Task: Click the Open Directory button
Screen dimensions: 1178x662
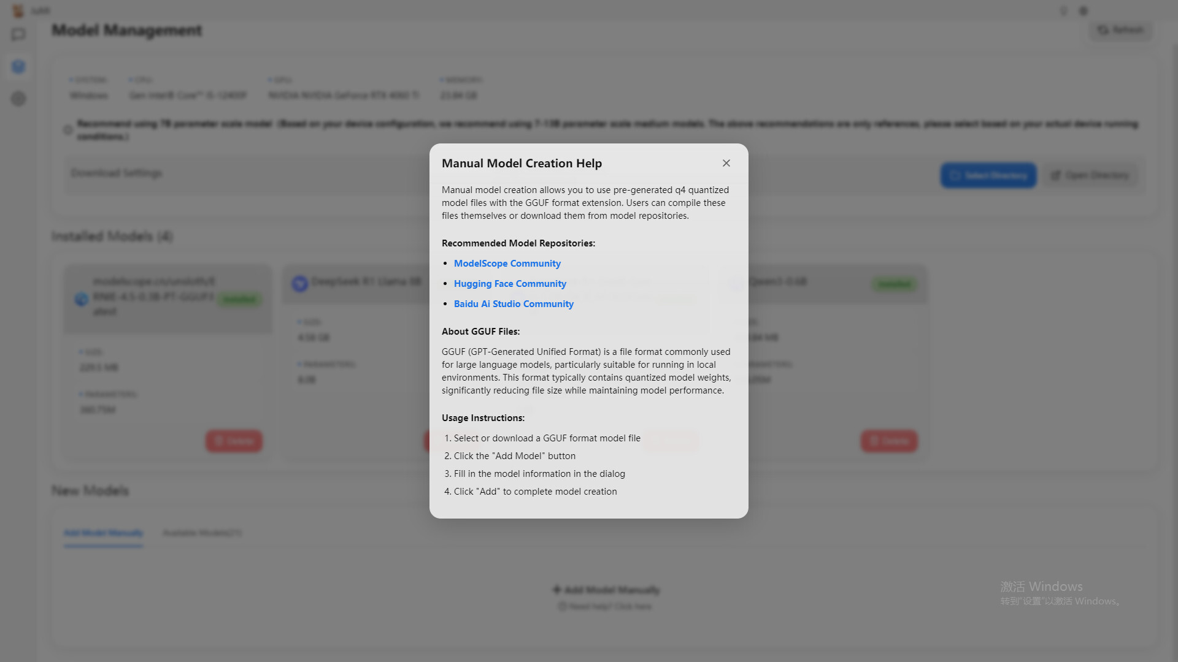Action: [1091, 175]
